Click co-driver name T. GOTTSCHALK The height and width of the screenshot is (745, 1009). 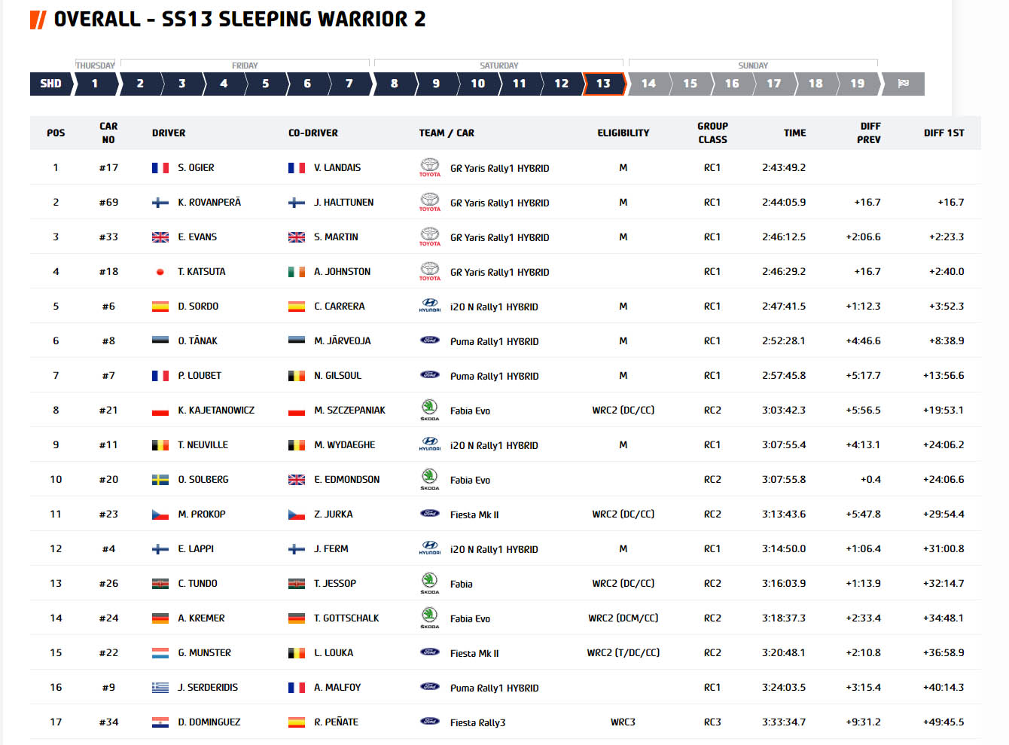(346, 618)
